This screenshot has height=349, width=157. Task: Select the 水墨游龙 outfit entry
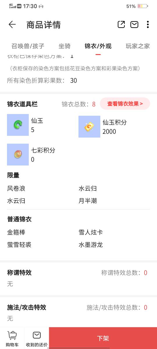click(x=91, y=245)
